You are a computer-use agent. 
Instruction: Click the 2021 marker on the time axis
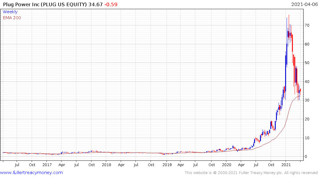coord(286,165)
